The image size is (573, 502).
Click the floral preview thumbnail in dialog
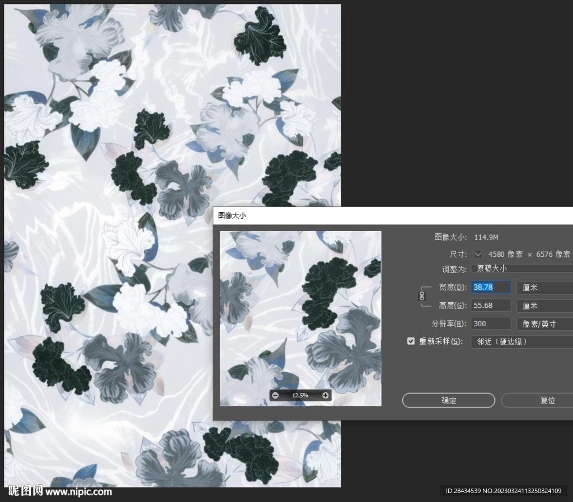tap(300, 313)
